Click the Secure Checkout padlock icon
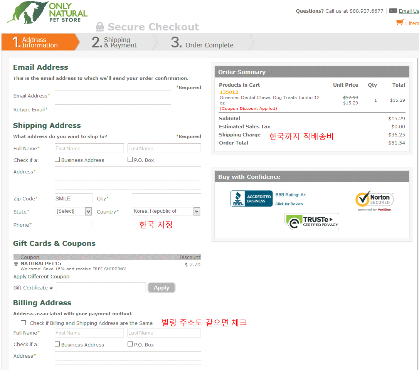 tap(100, 27)
